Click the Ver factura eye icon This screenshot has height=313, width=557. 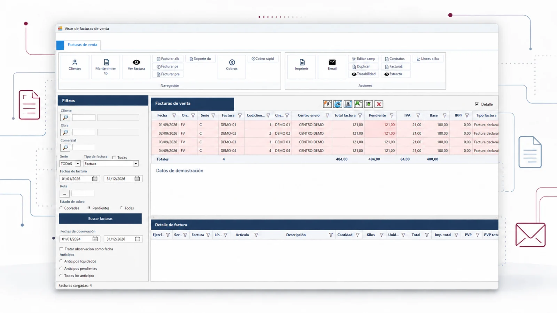pyautogui.click(x=136, y=62)
